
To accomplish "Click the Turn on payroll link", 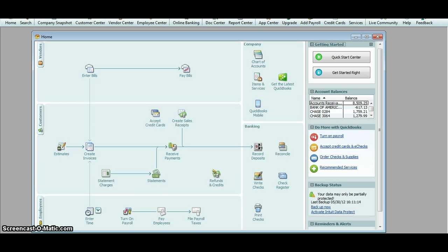I will coord(331,136).
